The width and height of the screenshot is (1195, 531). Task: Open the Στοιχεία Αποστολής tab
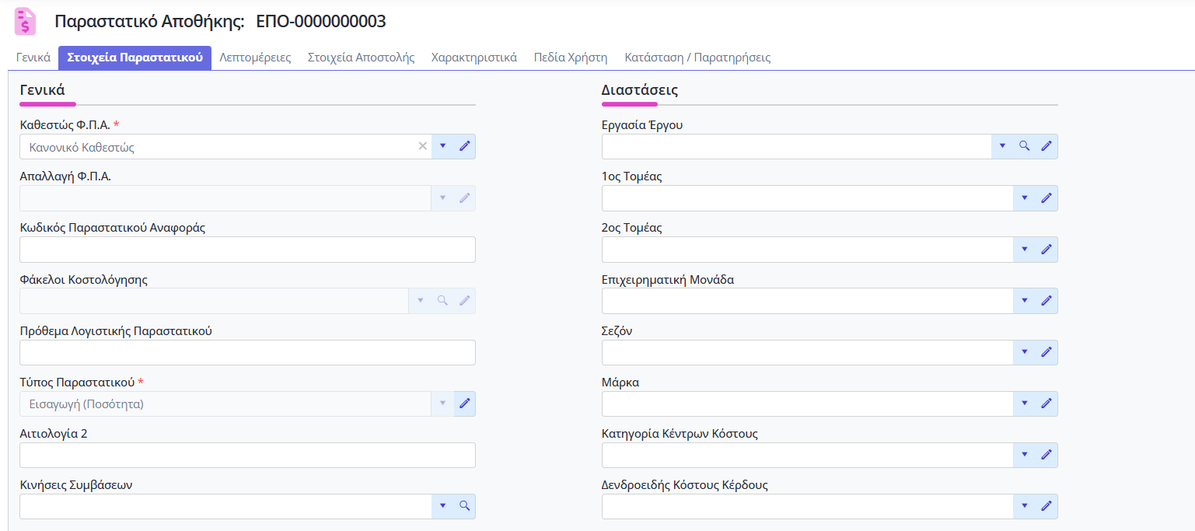point(361,58)
